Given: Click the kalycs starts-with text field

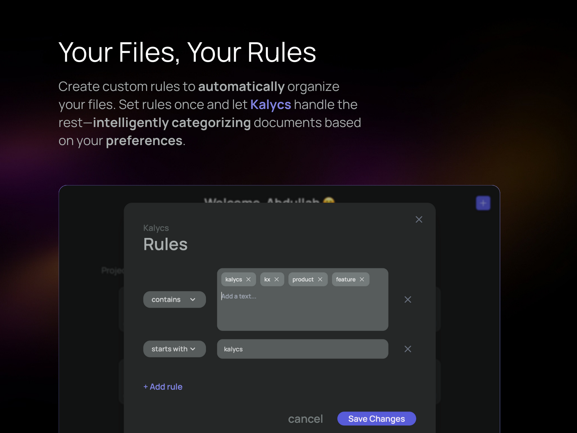Looking at the screenshot, I should click(x=303, y=349).
